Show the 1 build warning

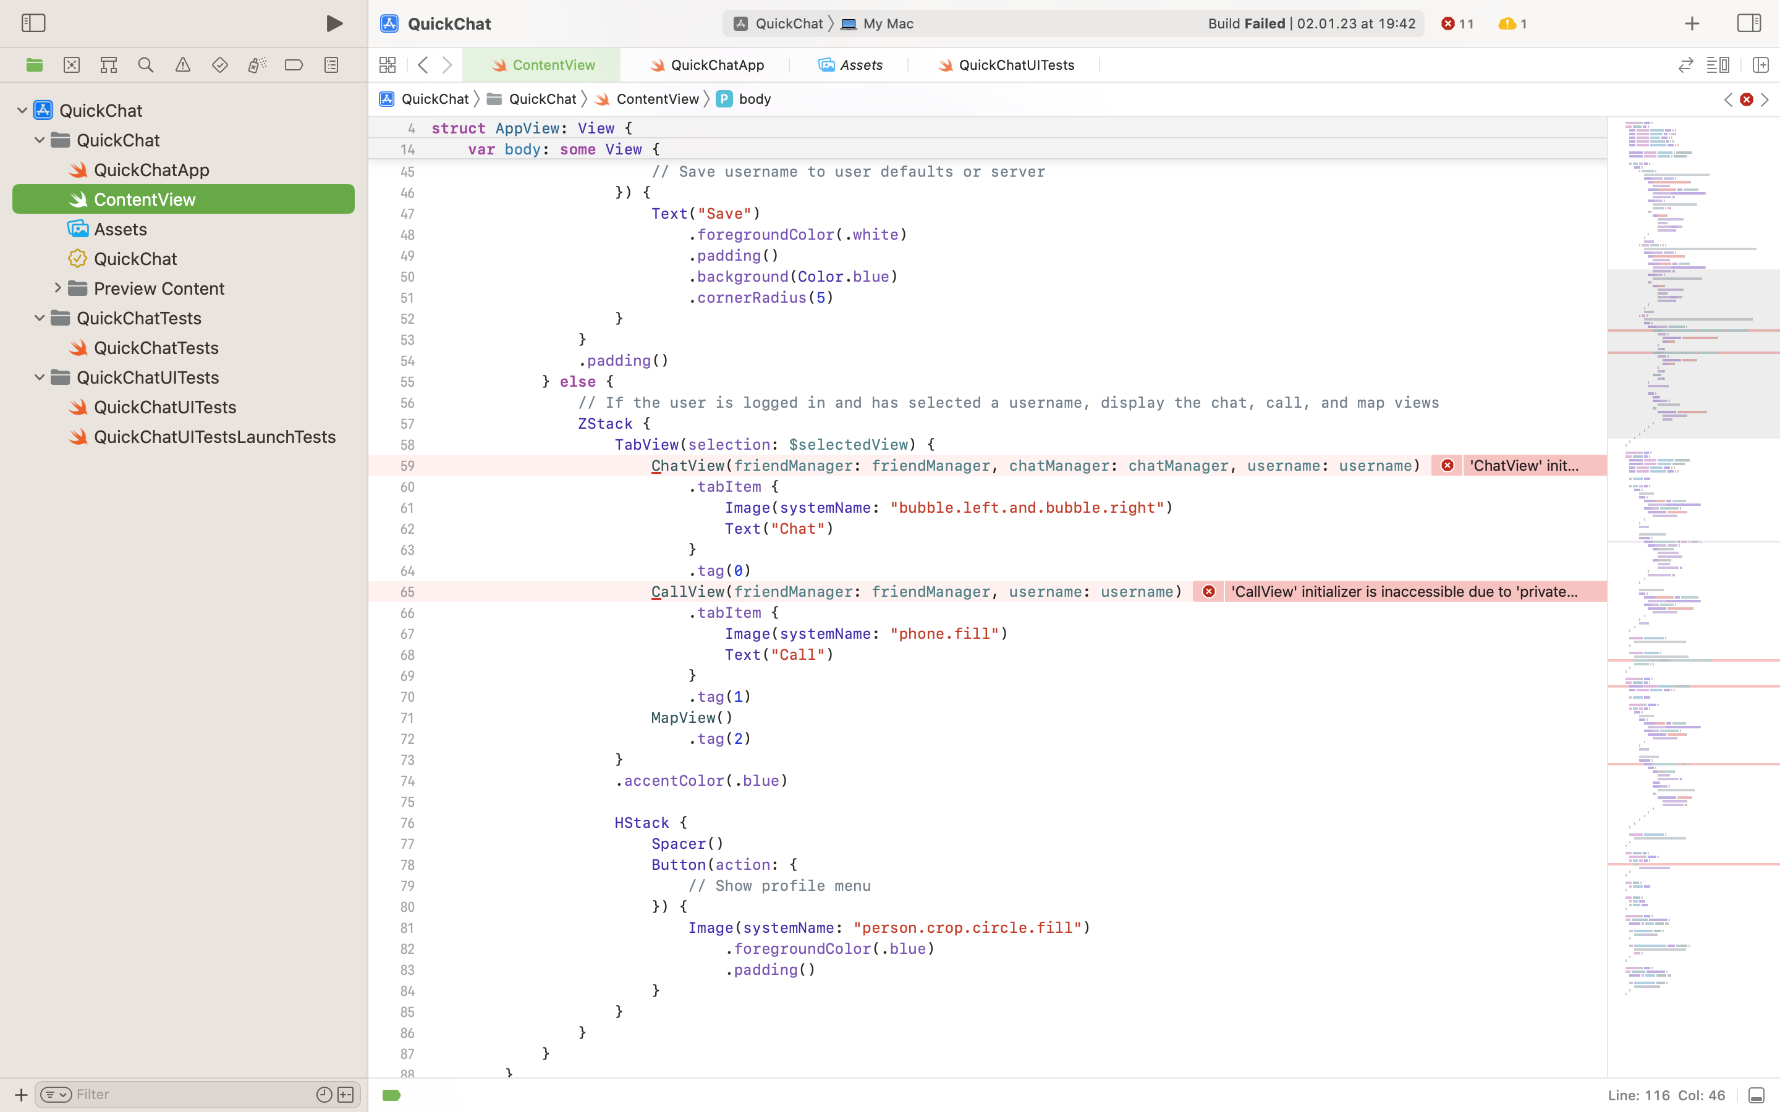tap(1512, 23)
